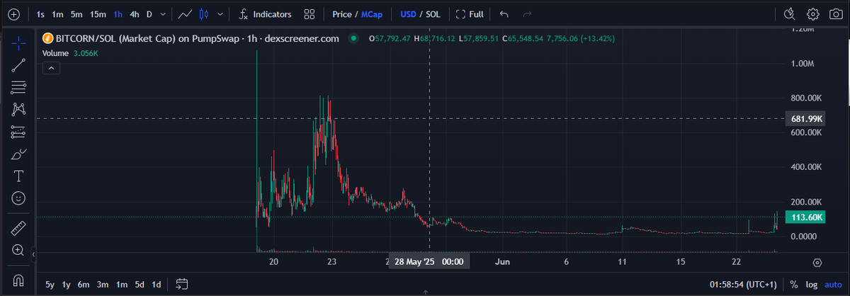The image size is (850, 296).
Task: Set date range to 3m
Action: (x=103, y=285)
